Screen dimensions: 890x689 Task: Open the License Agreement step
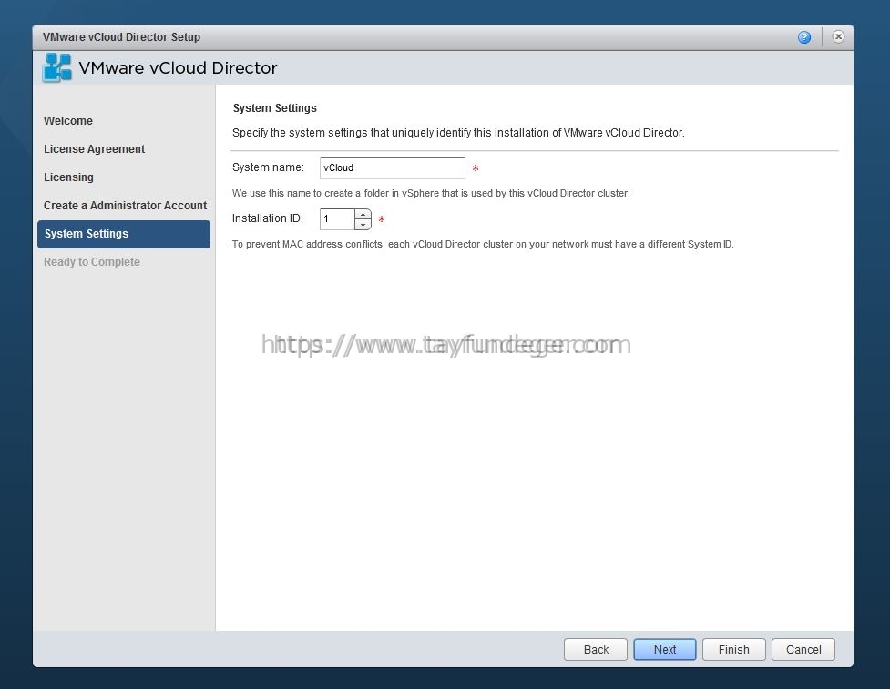tap(94, 149)
